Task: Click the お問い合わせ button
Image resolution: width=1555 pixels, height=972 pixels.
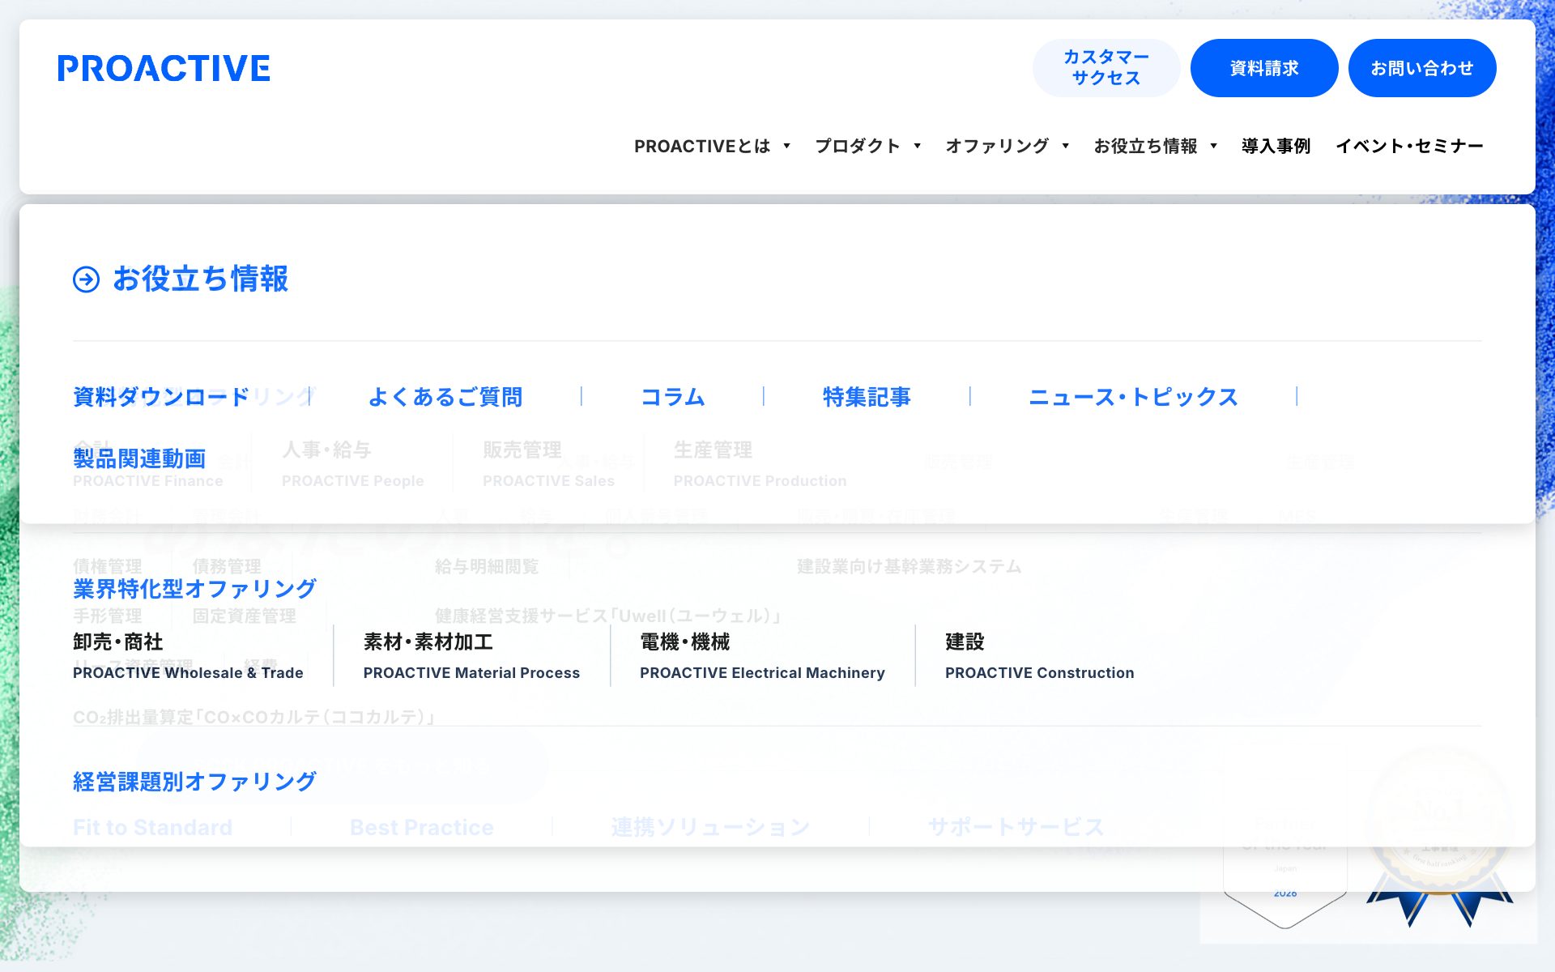Action: [1421, 68]
